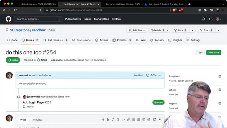Select the Write tab of comment box
Image resolution: width=227 pixels, height=128 pixels.
[23, 120]
